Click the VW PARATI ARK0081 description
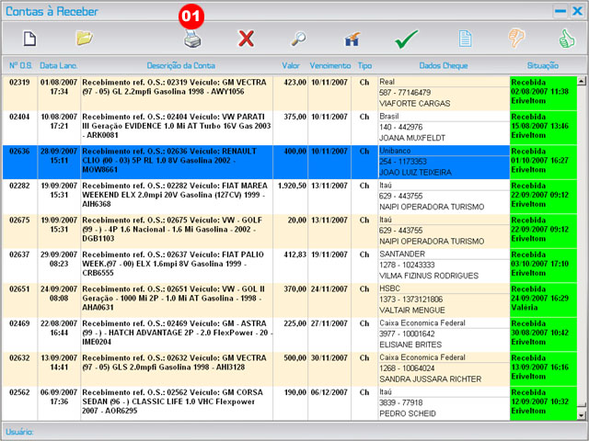The image size is (589, 441). click(x=176, y=126)
